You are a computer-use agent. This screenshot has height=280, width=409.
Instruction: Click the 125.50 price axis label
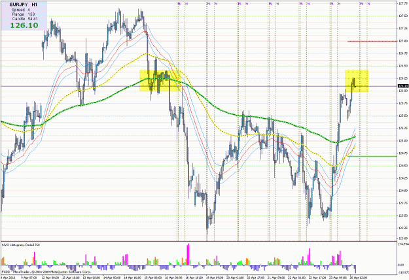pyautogui.click(x=403, y=116)
